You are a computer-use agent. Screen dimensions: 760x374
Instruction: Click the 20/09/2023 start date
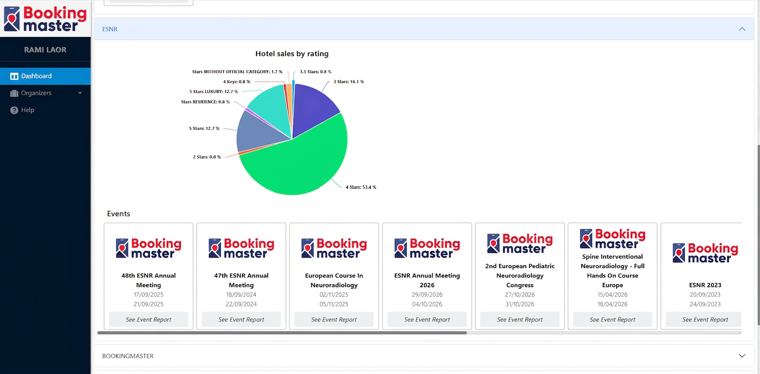point(705,295)
